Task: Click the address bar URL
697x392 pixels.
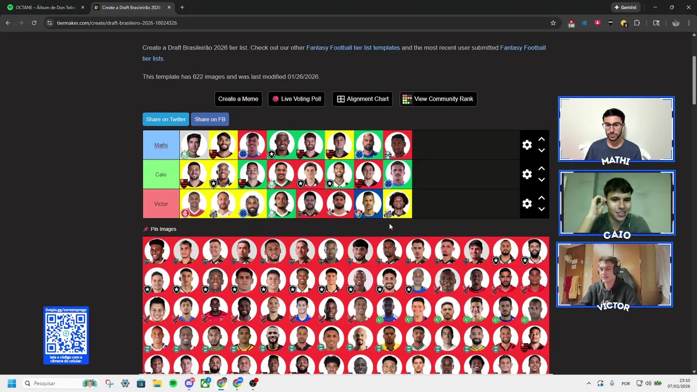Action: click(x=117, y=23)
